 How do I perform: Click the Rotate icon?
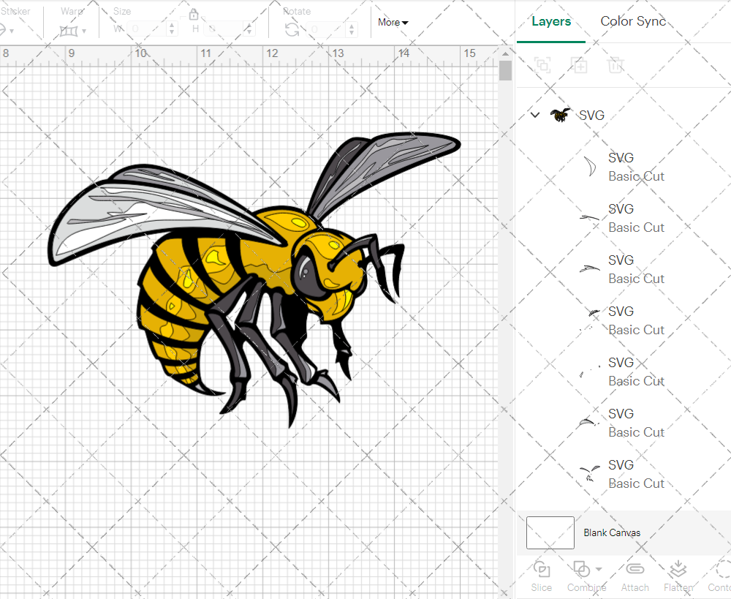pos(292,30)
